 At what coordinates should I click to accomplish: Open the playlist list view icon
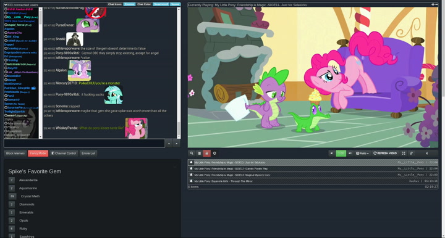(199, 153)
